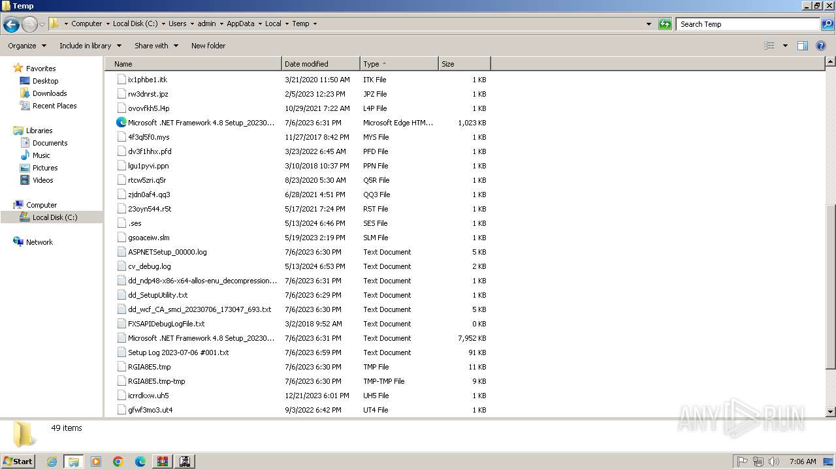The height and width of the screenshot is (470, 836).
Task: Select file FXSAPIDebugLogFile.txt
Action: (x=166, y=324)
